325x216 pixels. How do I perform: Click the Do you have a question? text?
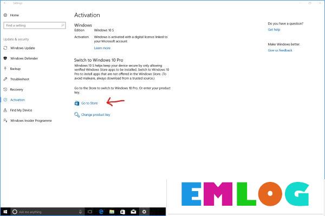click(x=285, y=23)
